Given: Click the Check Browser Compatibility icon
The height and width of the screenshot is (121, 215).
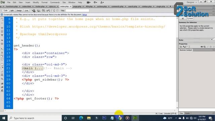Looking at the screenshot, I should click(53, 10).
